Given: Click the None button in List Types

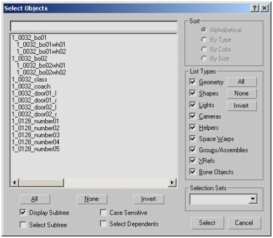Looking at the screenshot, I should click(242, 93).
